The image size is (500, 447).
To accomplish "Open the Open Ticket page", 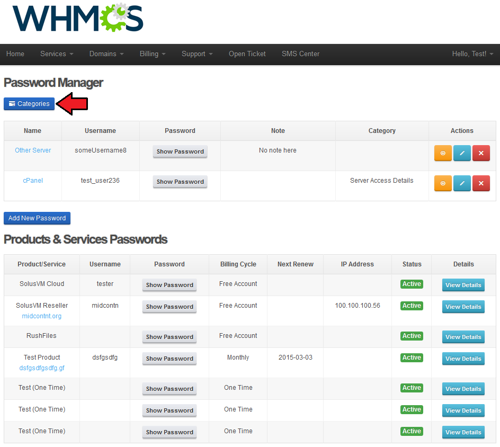I will (247, 54).
